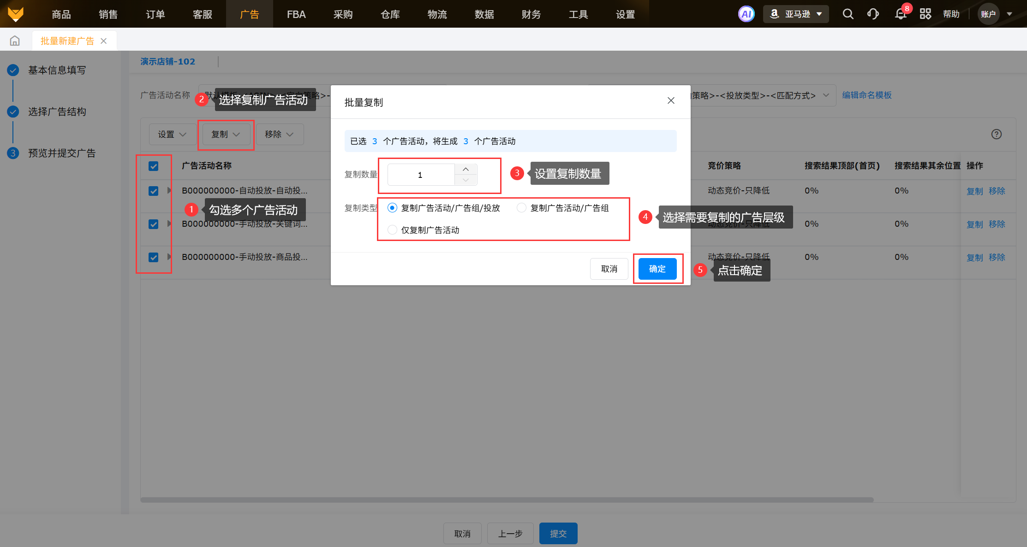Viewport: 1027px width, 547px height.
Task: Select 仅复制广告活动 radio option
Action: [392, 230]
